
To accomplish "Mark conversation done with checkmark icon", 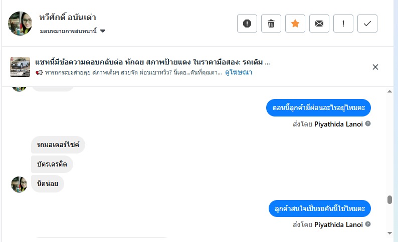I will pos(367,23).
